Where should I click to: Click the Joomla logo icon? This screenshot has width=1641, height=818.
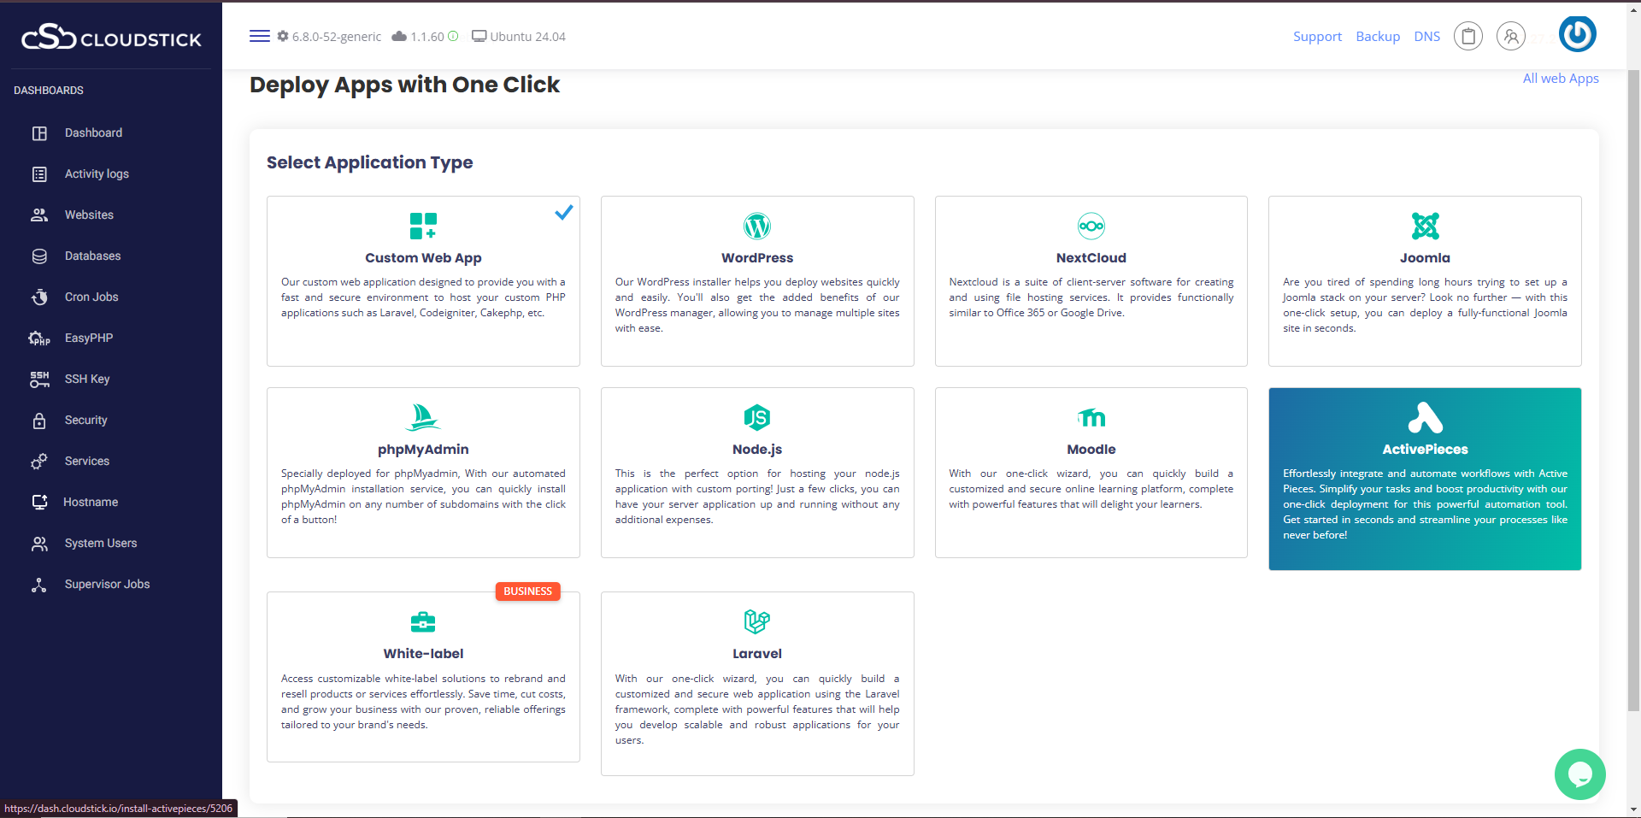(1425, 227)
